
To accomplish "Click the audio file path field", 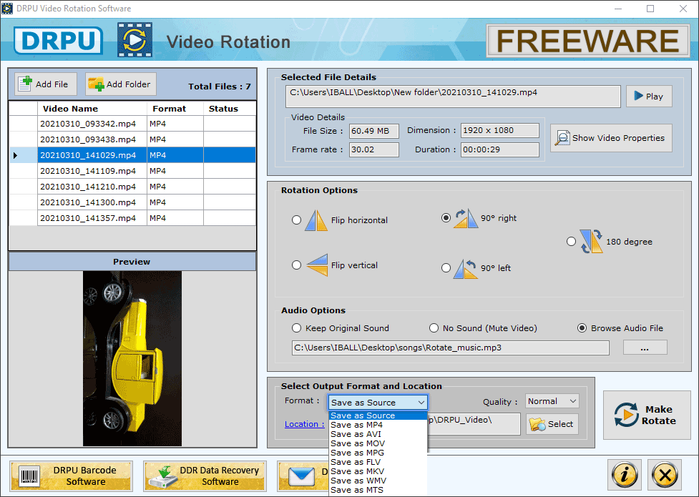I will [451, 348].
